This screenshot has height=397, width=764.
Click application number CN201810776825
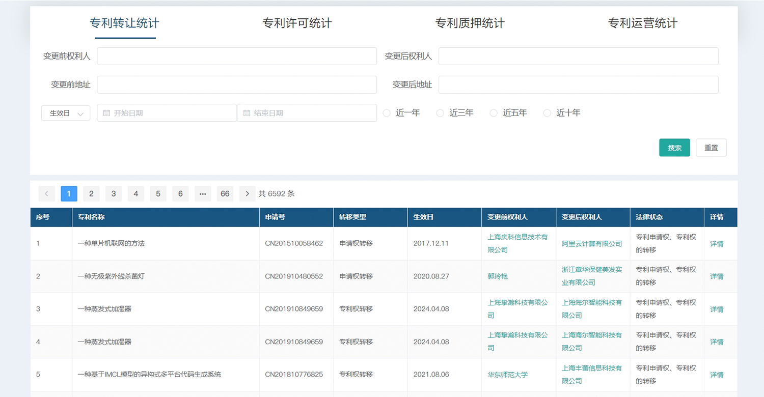pyautogui.click(x=294, y=375)
